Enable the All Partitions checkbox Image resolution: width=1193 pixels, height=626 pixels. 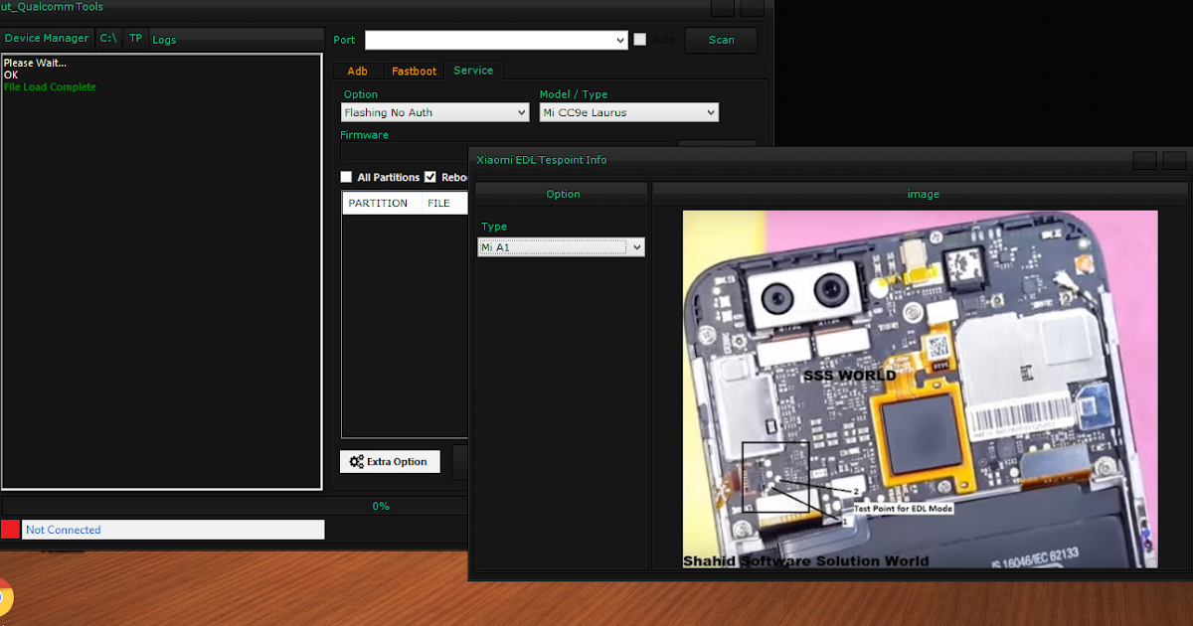point(346,177)
